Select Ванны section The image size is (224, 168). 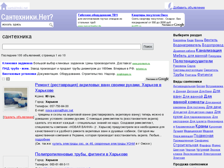pyautogui.click(x=199, y=40)
